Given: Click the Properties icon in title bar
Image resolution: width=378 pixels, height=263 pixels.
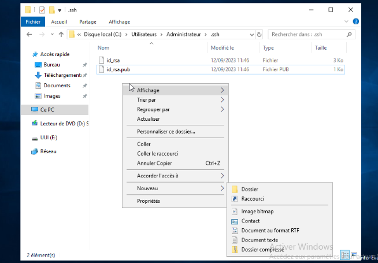Looking at the screenshot, I should (41, 10).
